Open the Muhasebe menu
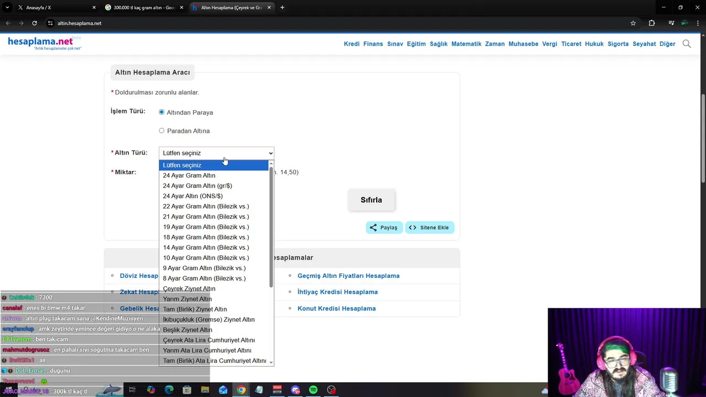Screen dimensions: 706x397 (523, 44)
